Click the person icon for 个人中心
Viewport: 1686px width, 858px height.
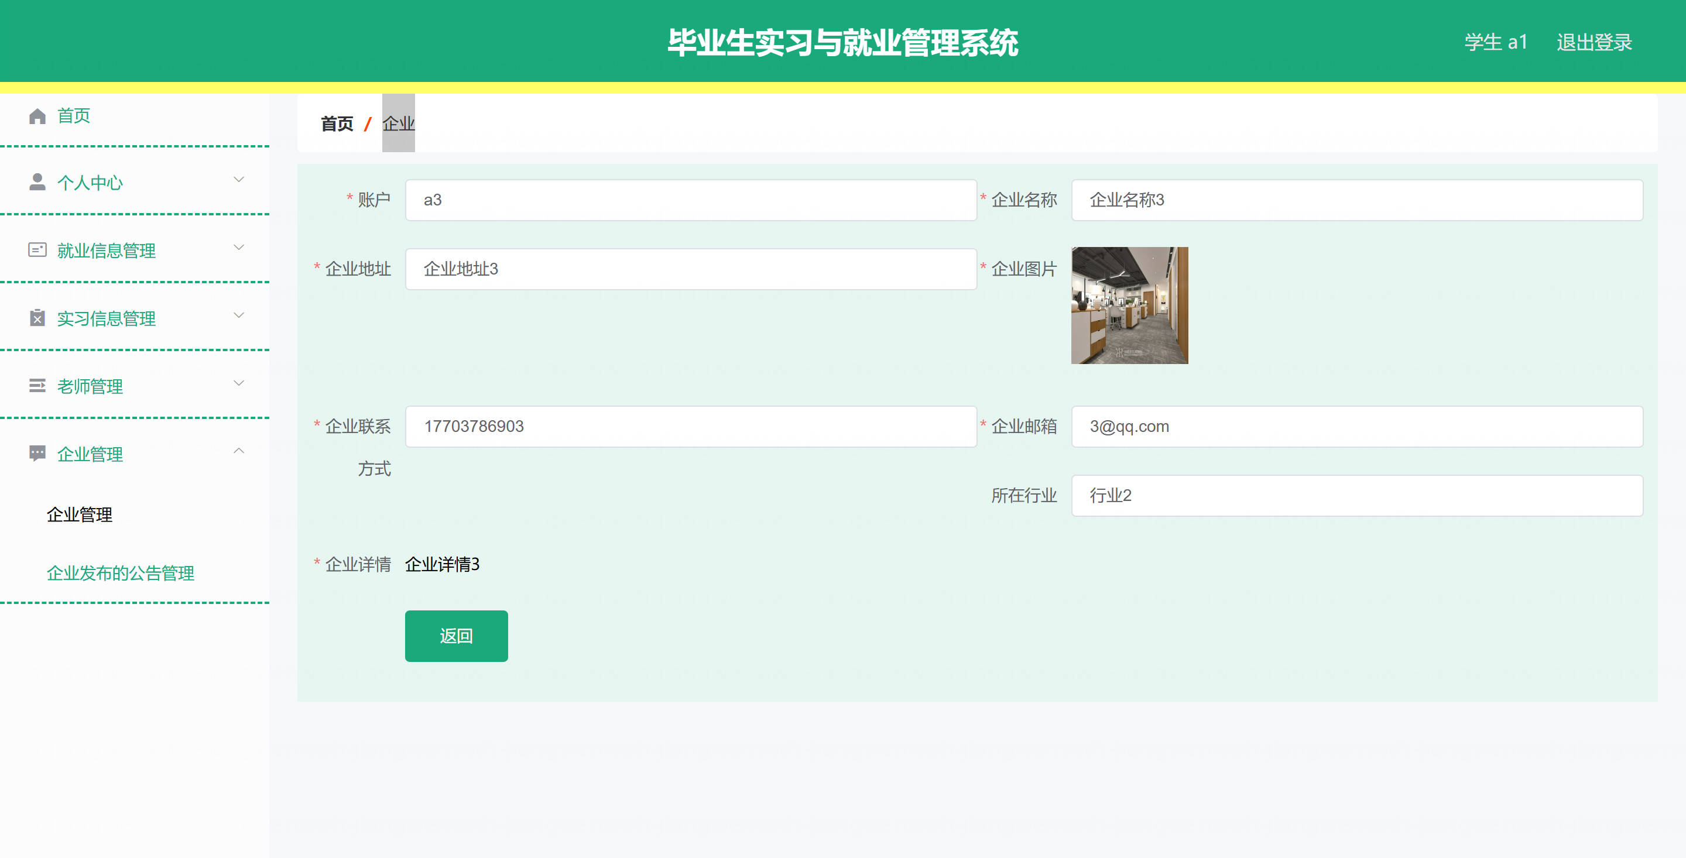[37, 183]
